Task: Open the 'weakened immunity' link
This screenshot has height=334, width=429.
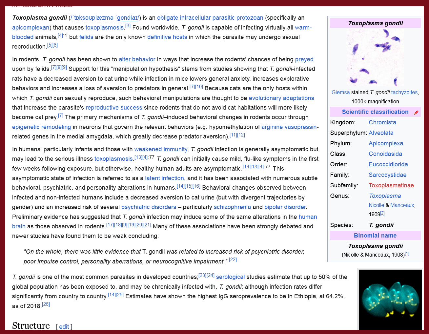Action: coord(161,149)
